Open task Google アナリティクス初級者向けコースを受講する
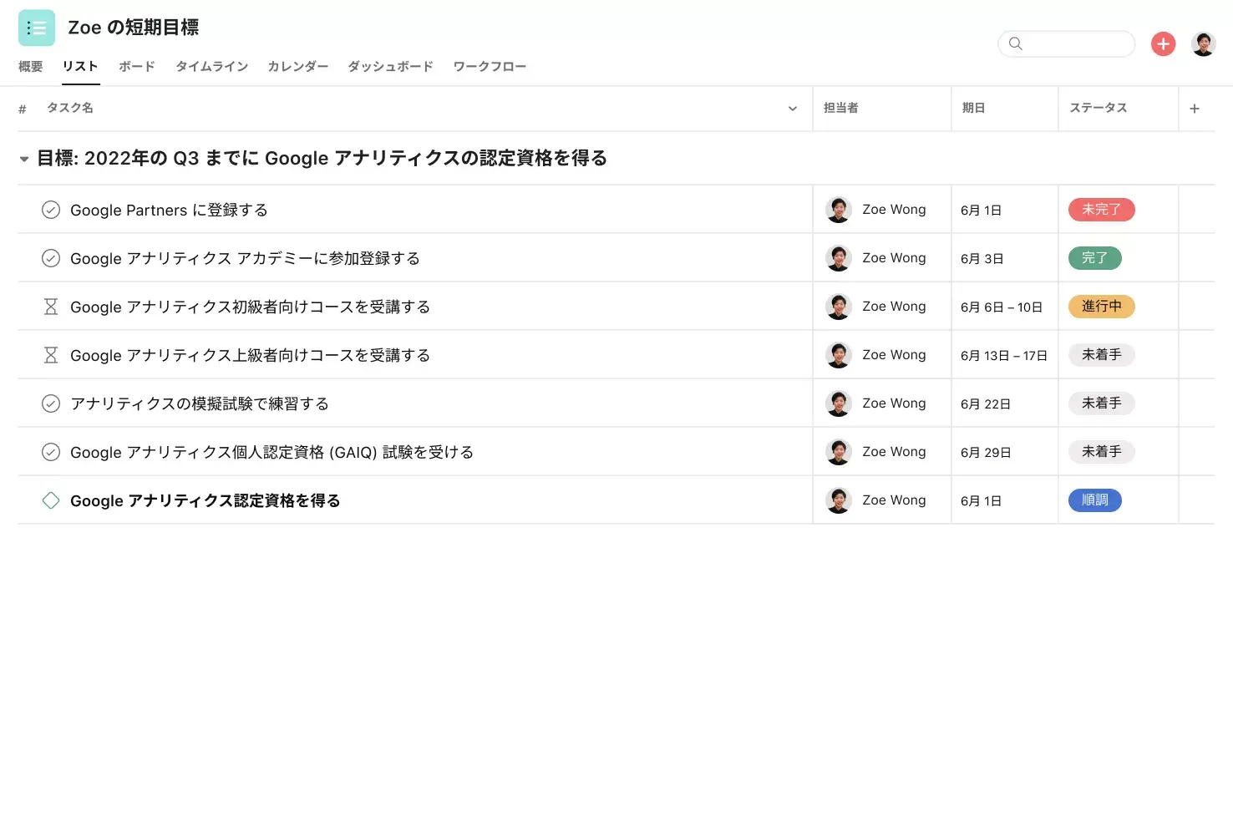 250,307
